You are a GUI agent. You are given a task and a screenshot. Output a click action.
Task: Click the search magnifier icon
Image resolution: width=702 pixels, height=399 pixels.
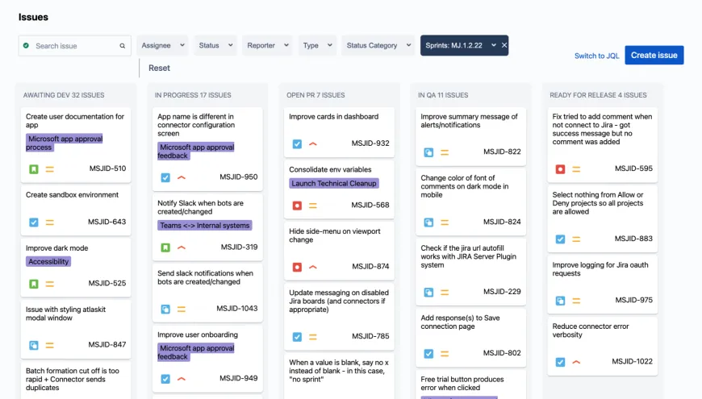click(123, 46)
